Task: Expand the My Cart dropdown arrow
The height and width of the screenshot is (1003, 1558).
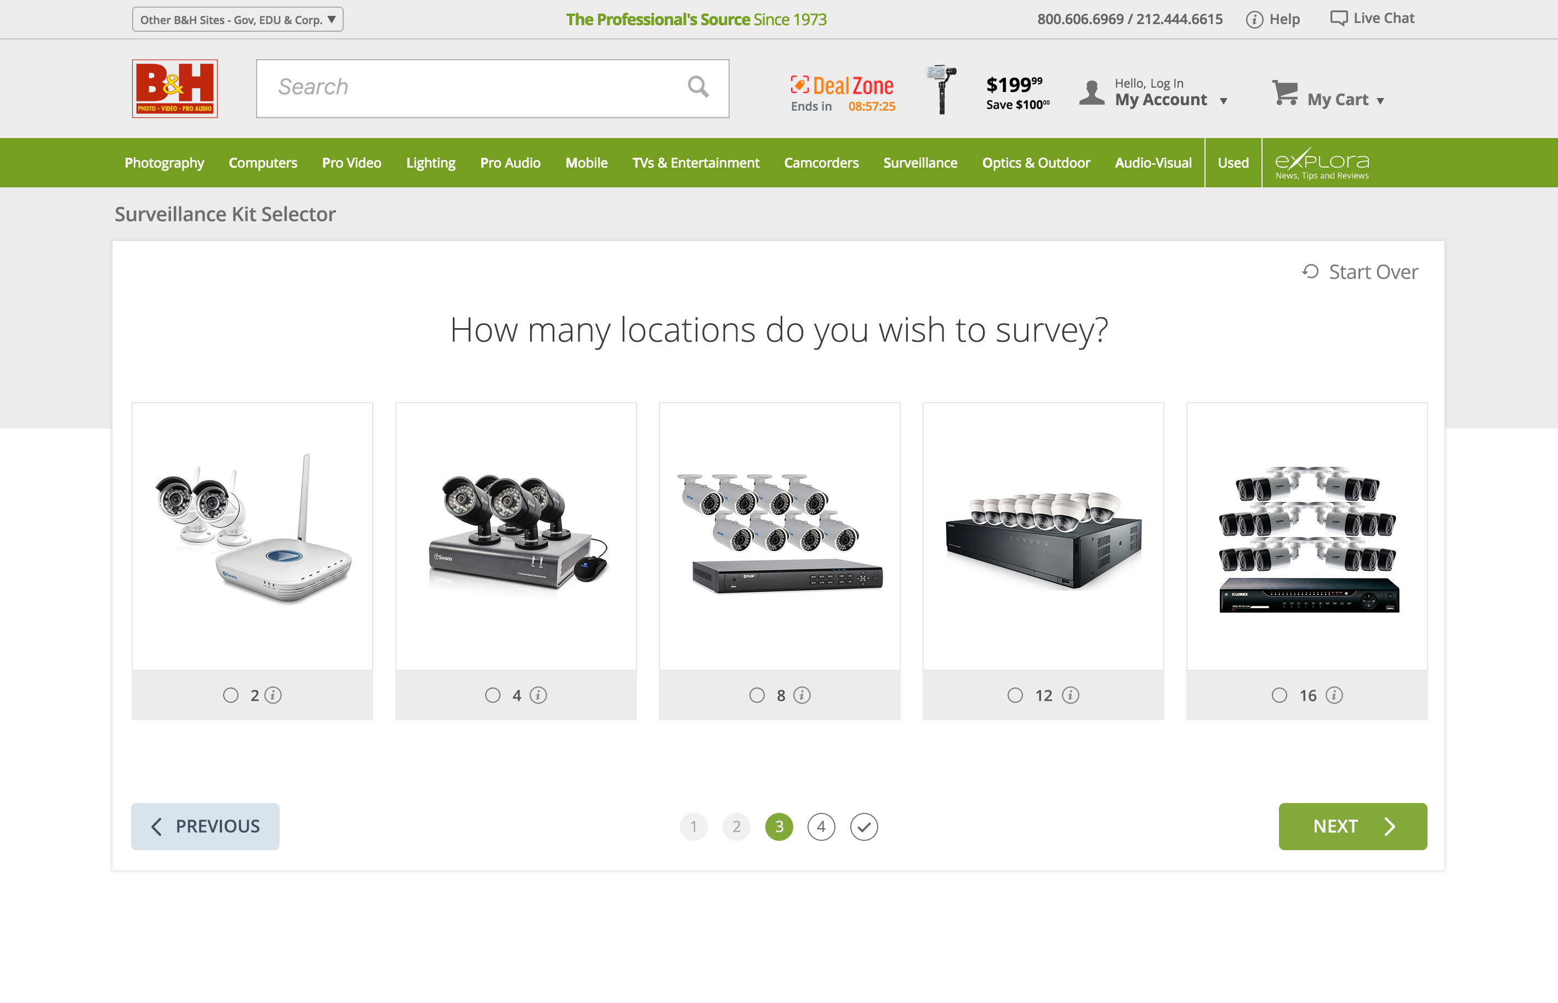Action: [x=1380, y=101]
